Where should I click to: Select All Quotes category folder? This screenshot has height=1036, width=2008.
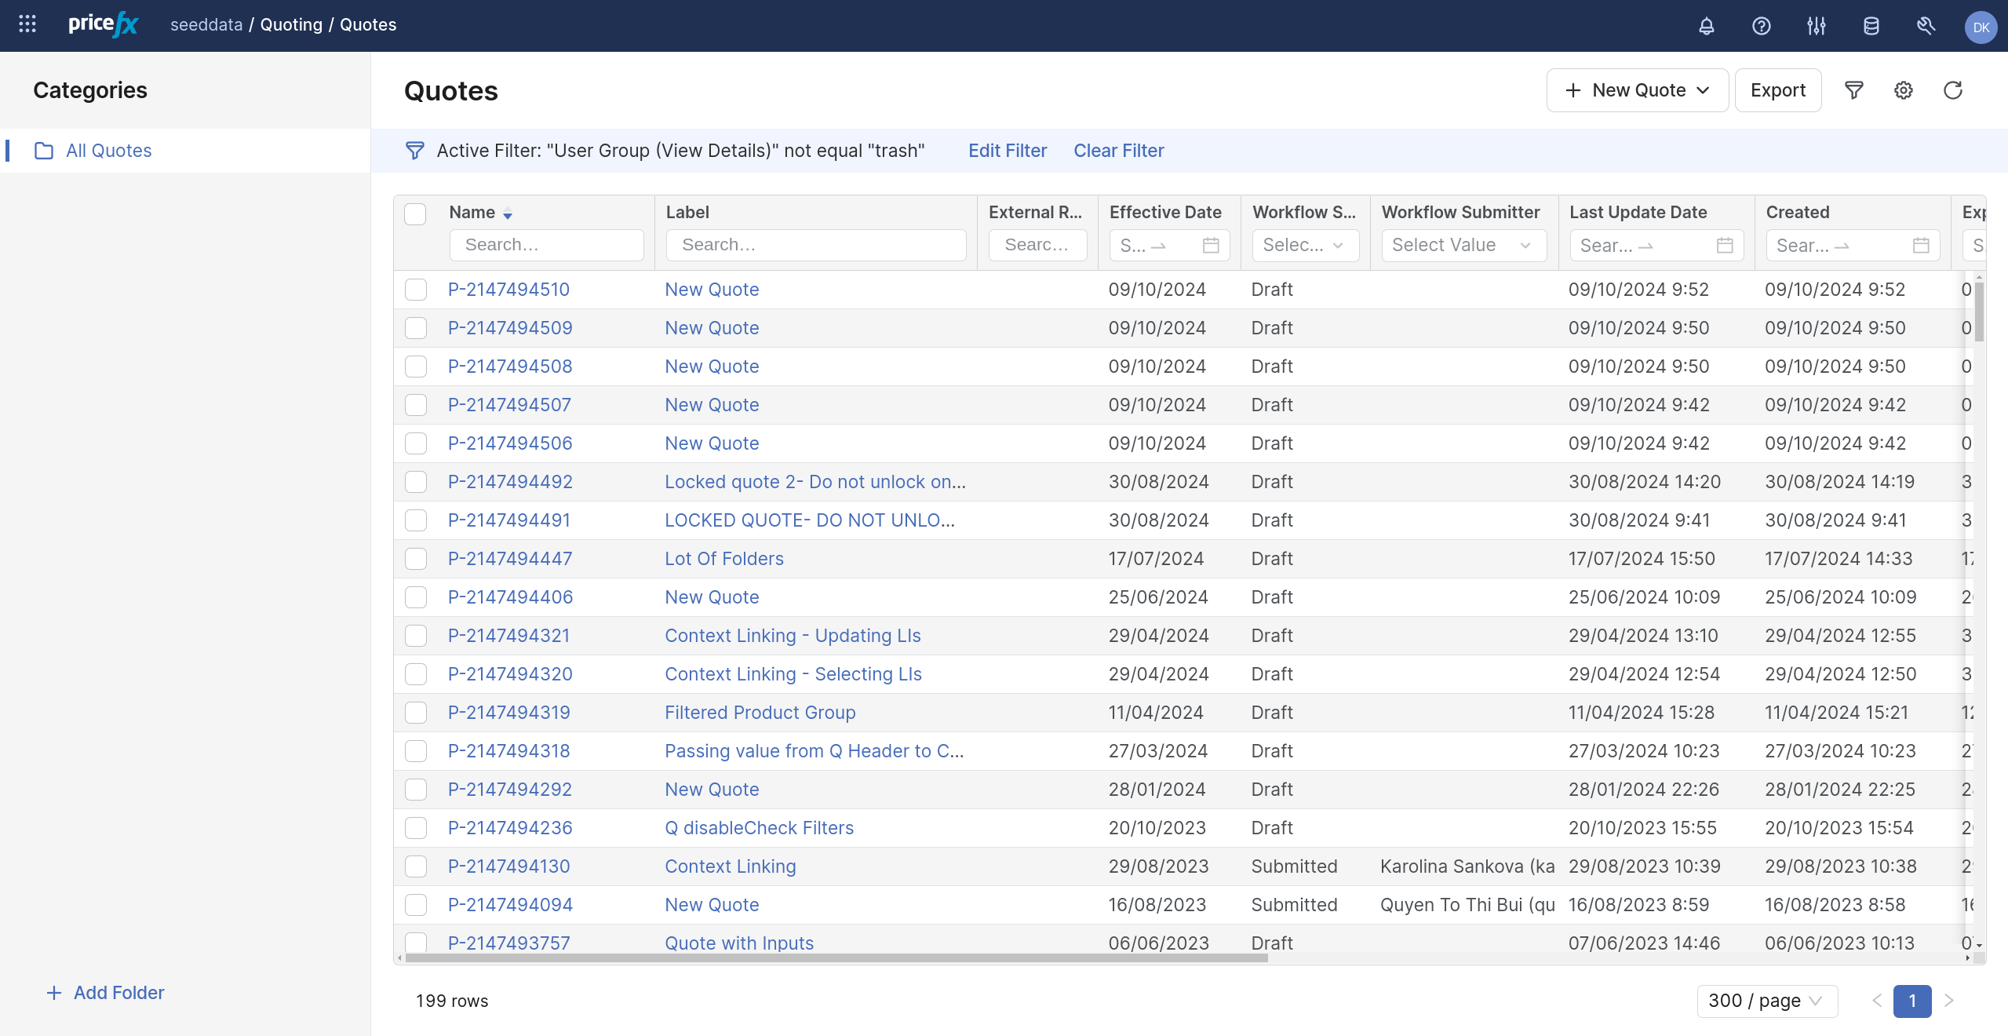point(108,151)
